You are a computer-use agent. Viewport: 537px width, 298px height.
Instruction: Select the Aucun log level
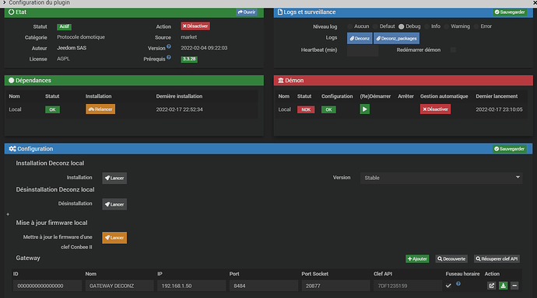click(x=349, y=26)
